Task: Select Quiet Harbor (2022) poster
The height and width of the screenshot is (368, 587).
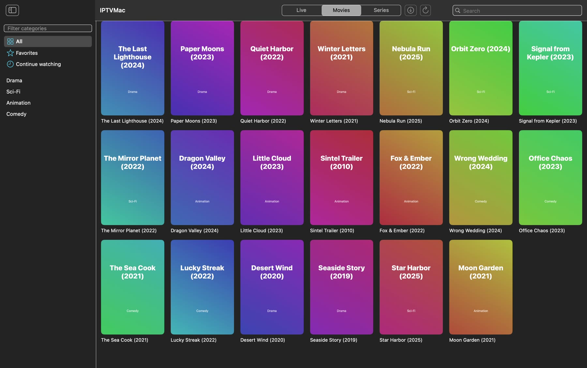Action: point(272,68)
